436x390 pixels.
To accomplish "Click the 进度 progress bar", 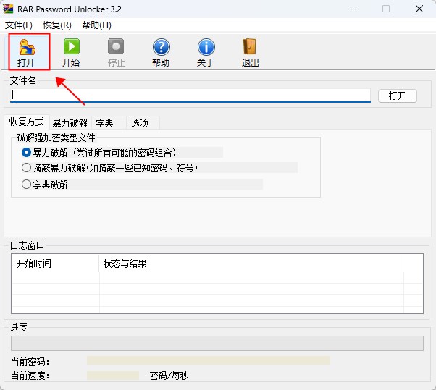I will [x=217, y=344].
